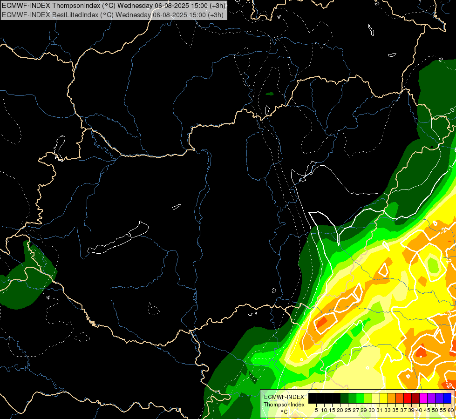The height and width of the screenshot is (419, 456).
Task: Select the black 15–20 legend swatch
Action: pyautogui.click(x=336, y=398)
